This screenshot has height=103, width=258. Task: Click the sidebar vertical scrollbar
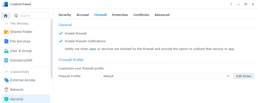pos(52,48)
